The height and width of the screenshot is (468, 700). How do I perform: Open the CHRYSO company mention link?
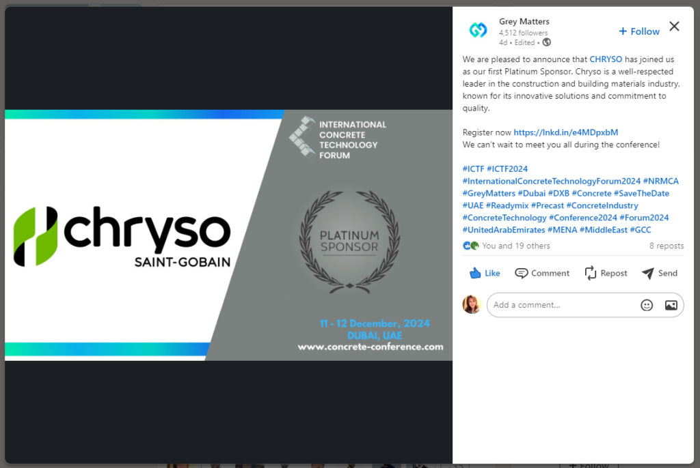coord(606,59)
